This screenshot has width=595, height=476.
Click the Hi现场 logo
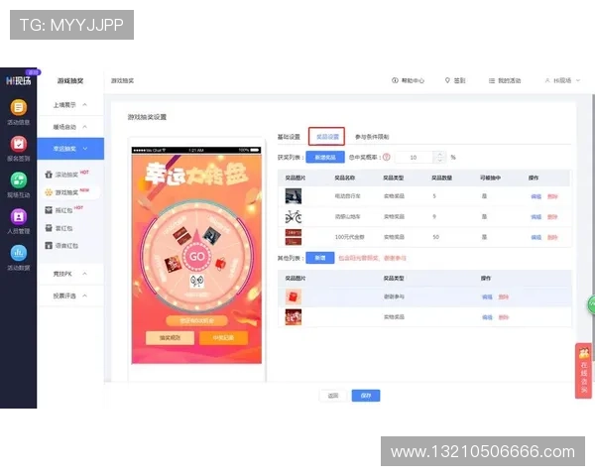[x=18, y=80]
